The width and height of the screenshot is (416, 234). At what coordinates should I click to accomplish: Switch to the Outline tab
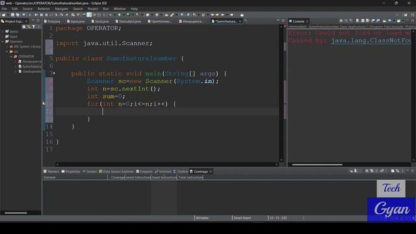[x=181, y=172]
